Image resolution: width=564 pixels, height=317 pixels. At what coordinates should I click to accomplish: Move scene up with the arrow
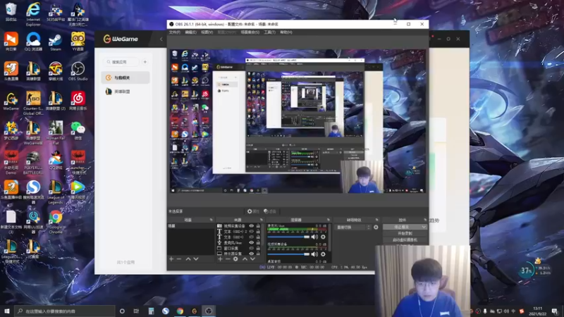click(188, 259)
